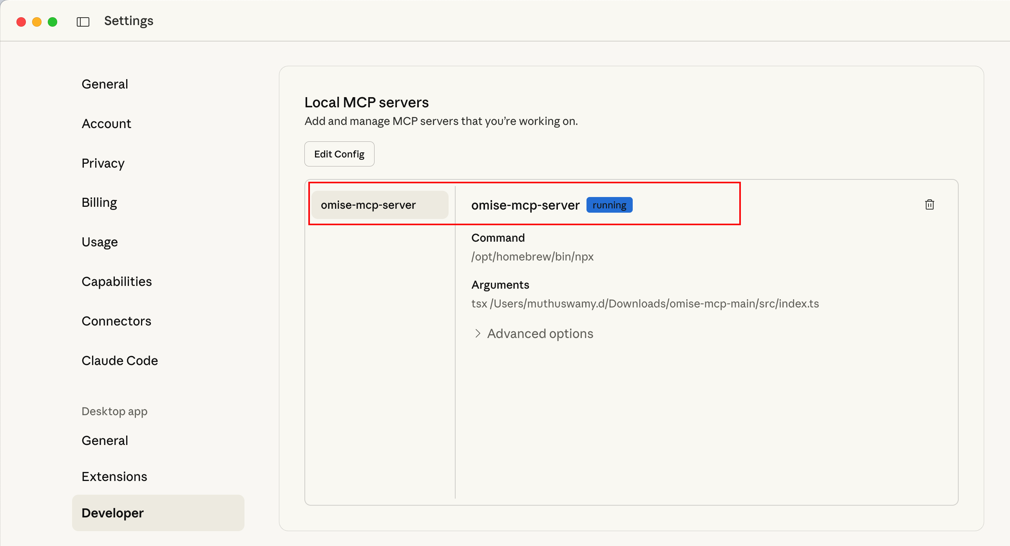
Task: Navigate to the Billing section
Action: pyautogui.click(x=99, y=202)
